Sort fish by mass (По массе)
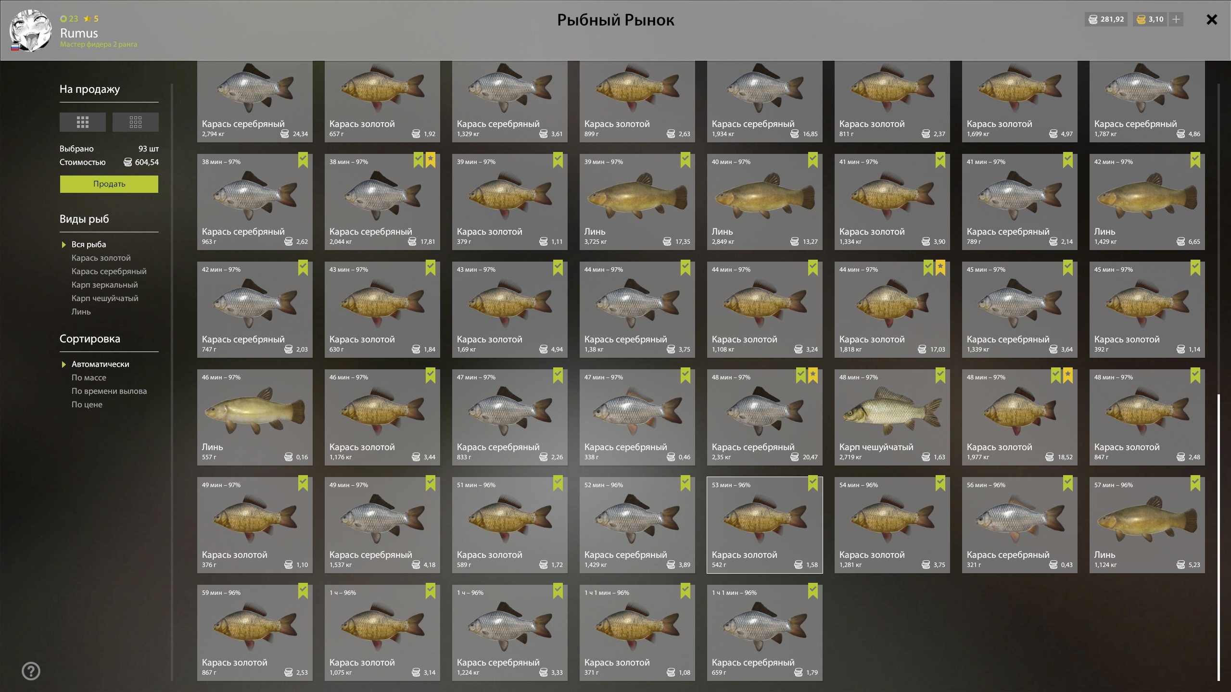Viewport: 1231px width, 692px height. (89, 377)
